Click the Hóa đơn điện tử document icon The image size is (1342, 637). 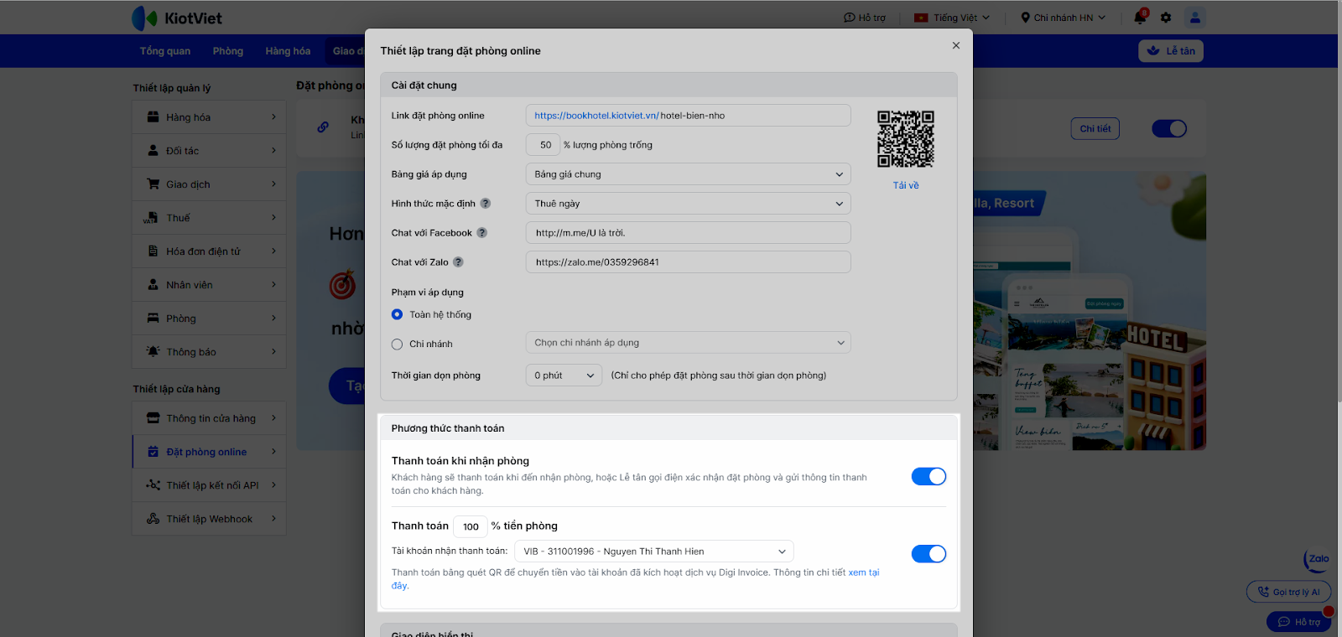pyautogui.click(x=153, y=251)
